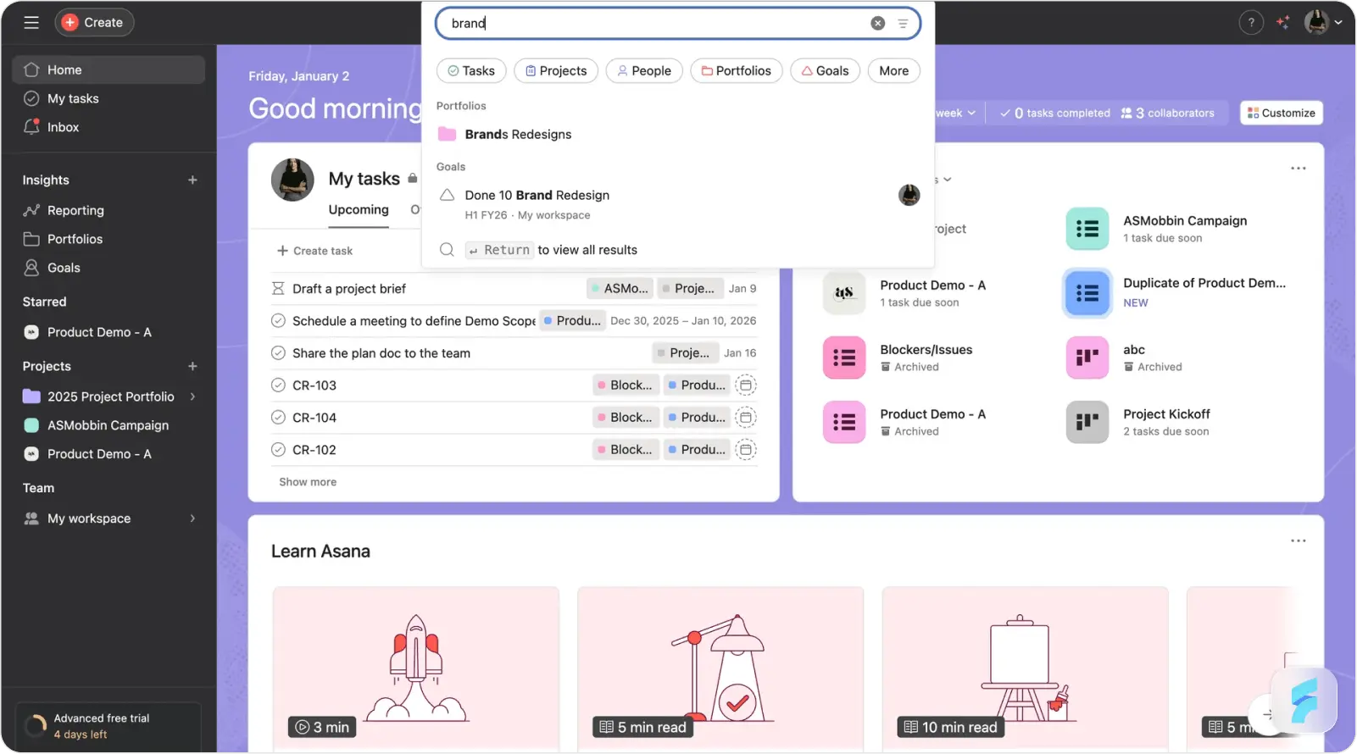Mark CR-103 task complete

click(x=278, y=385)
